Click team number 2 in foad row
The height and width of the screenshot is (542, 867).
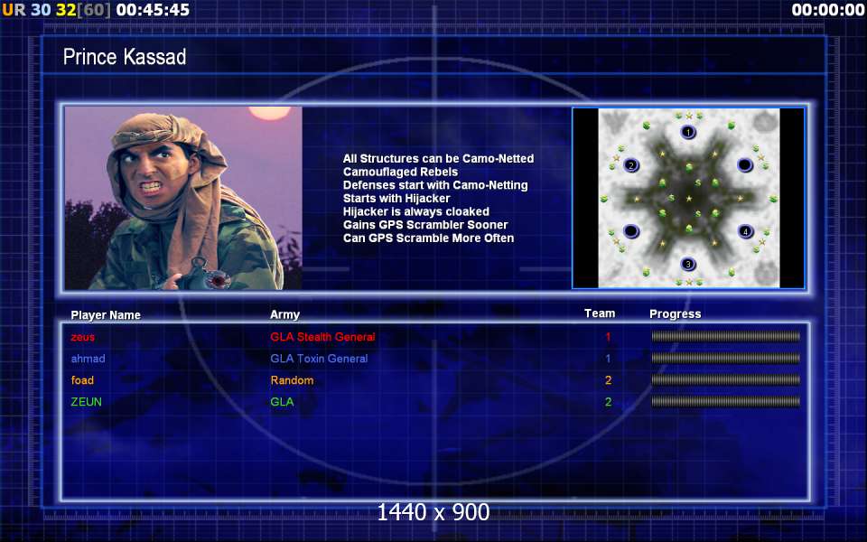point(608,380)
